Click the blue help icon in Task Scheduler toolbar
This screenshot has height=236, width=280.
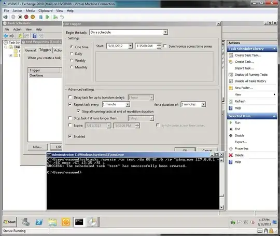click(34, 36)
